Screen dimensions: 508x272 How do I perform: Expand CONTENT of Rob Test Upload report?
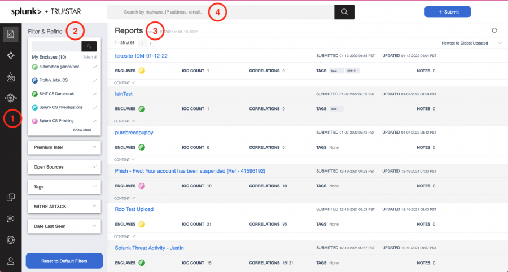tap(124, 236)
